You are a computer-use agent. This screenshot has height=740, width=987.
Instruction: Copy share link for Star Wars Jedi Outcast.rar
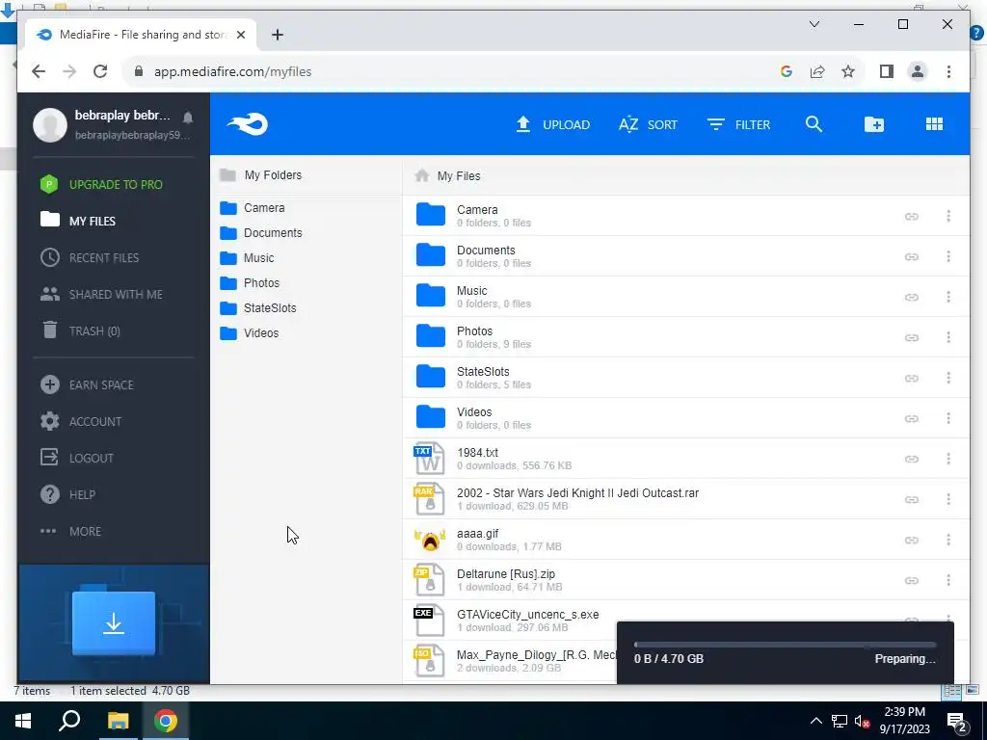912,500
